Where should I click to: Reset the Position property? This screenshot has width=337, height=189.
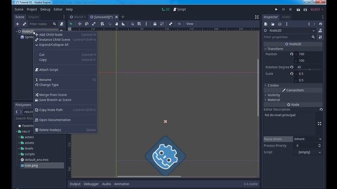tap(291, 54)
